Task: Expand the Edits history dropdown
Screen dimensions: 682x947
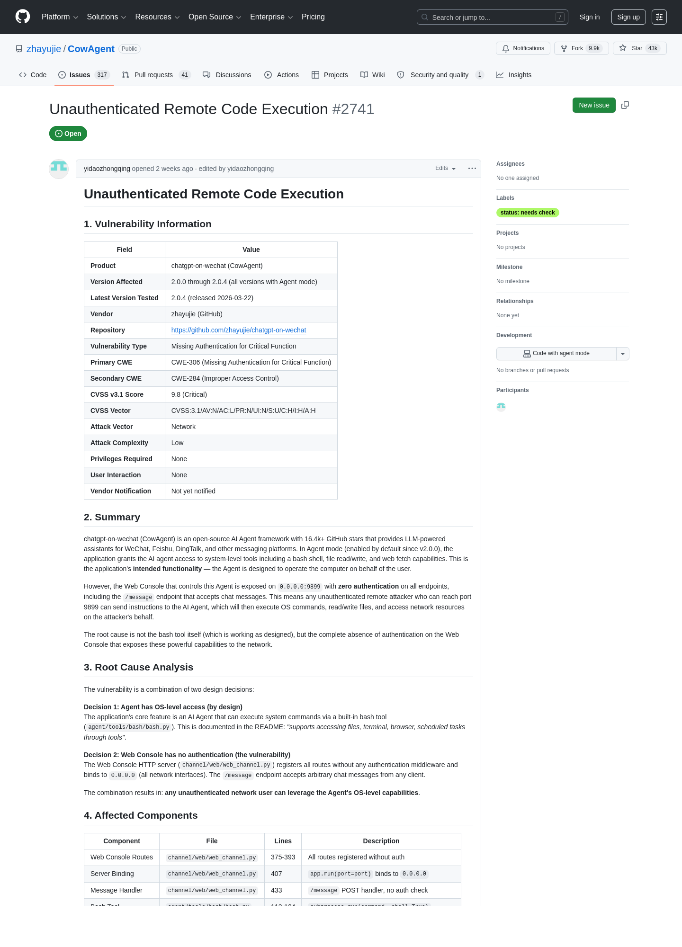Action: click(x=445, y=169)
